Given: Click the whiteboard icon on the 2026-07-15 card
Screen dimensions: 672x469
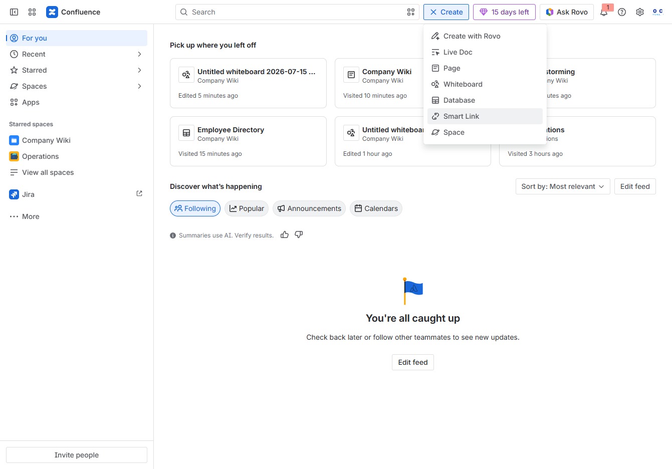Looking at the screenshot, I should point(186,75).
